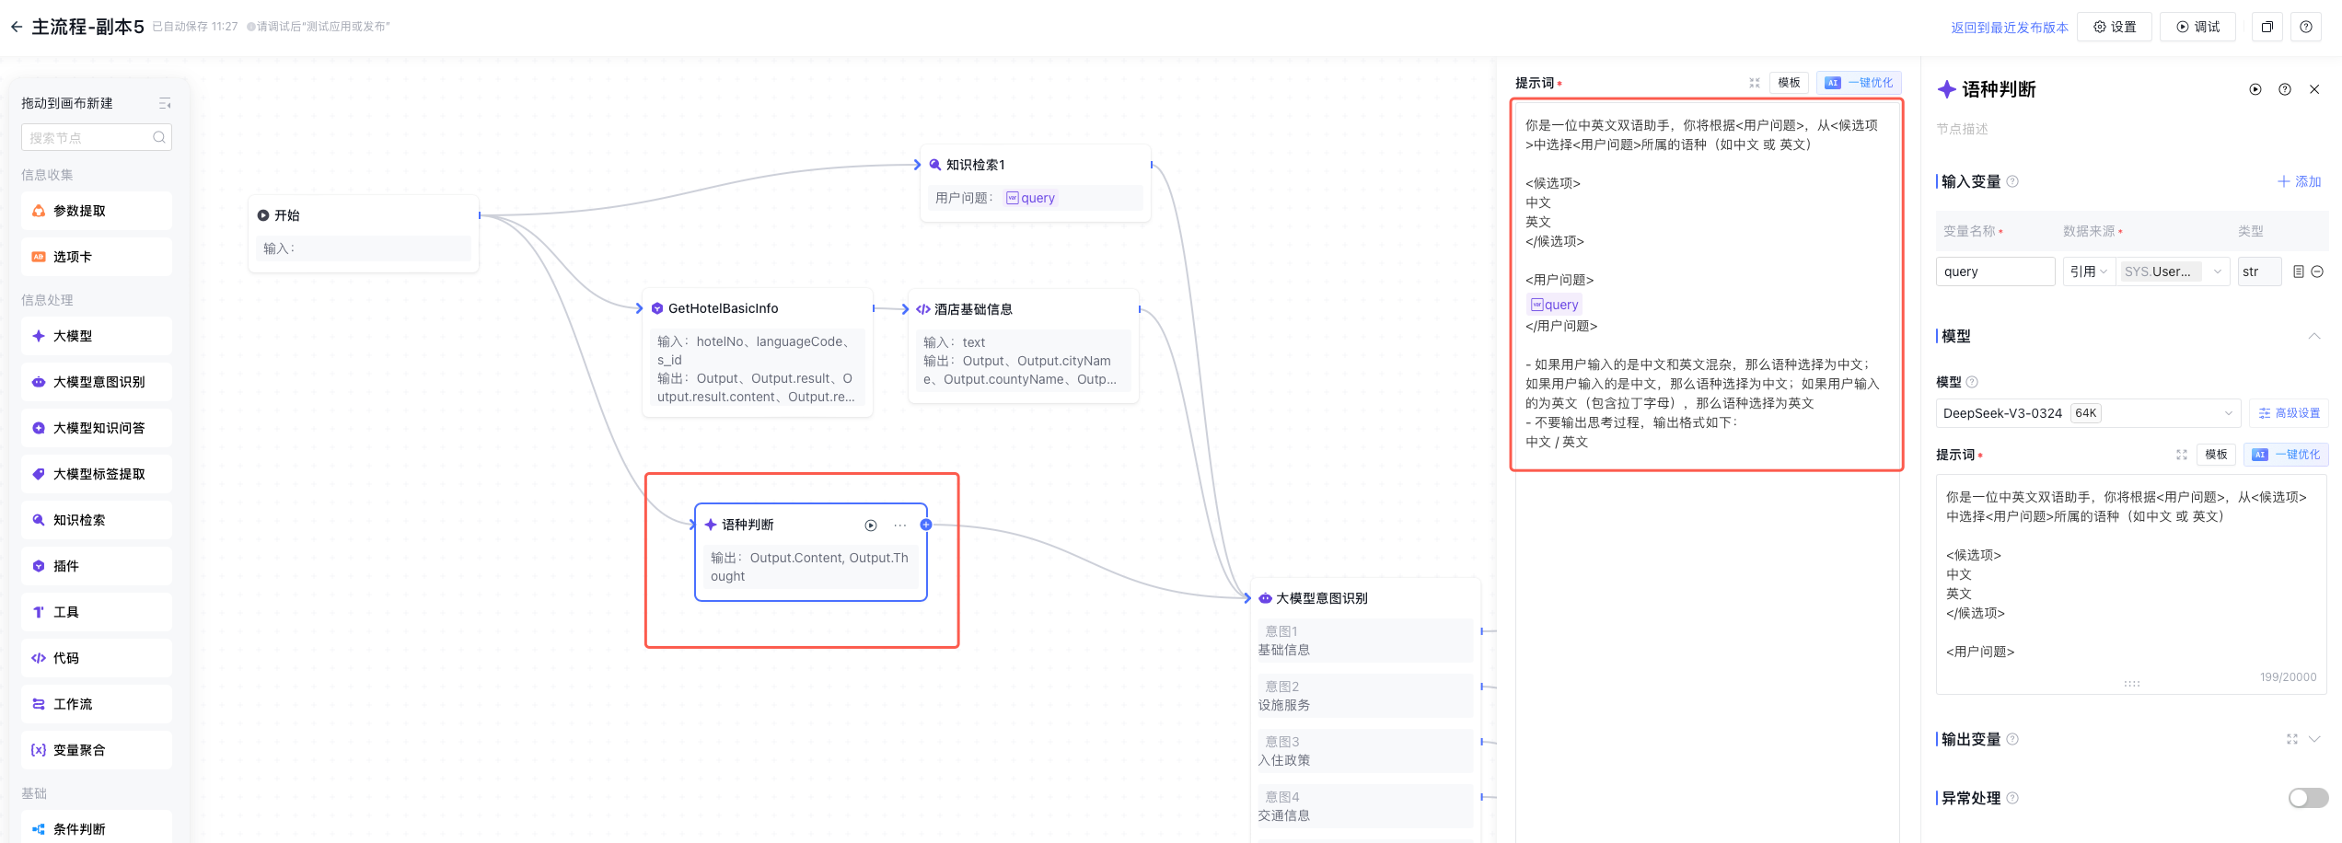Click 高级设置 beside the model selector
This screenshot has height=843, width=2342.
point(2289,413)
